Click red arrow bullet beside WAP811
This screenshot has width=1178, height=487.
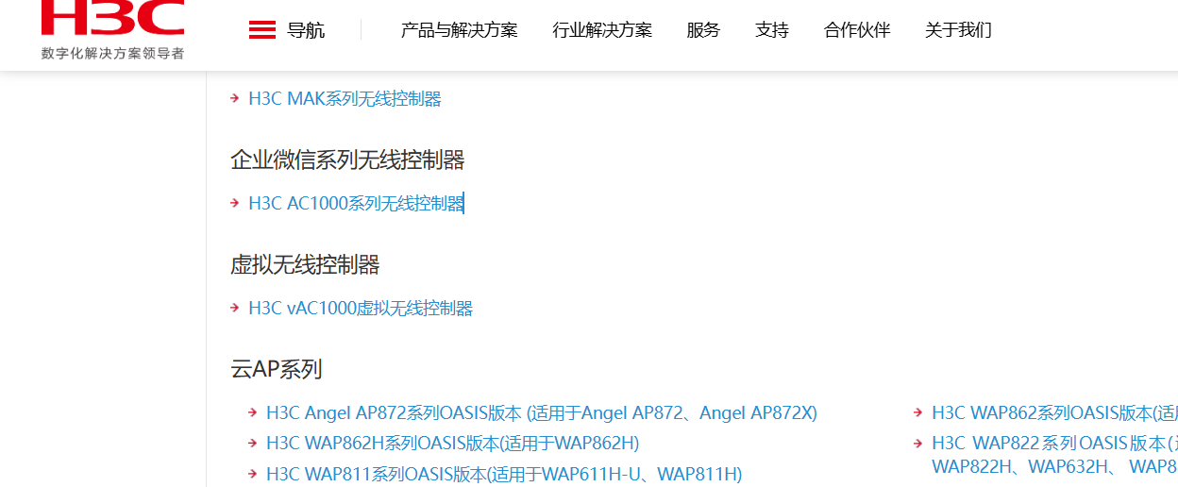[253, 474]
